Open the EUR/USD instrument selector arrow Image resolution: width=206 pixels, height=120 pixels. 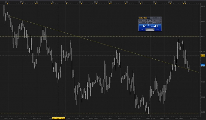(149, 18)
